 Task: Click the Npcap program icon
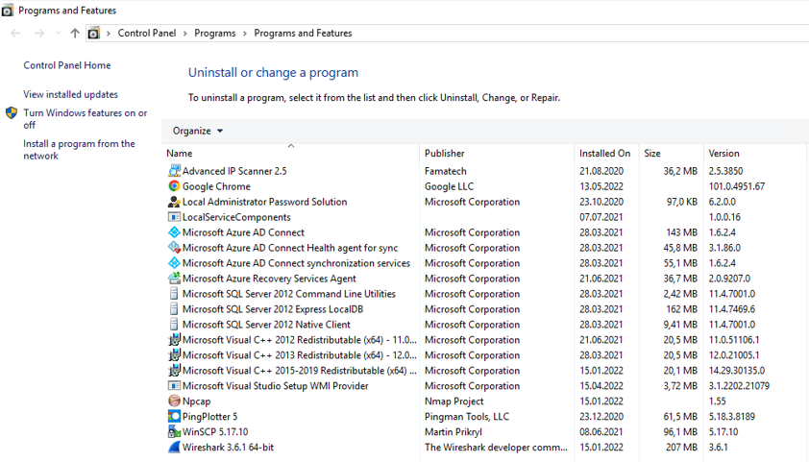[x=175, y=401]
